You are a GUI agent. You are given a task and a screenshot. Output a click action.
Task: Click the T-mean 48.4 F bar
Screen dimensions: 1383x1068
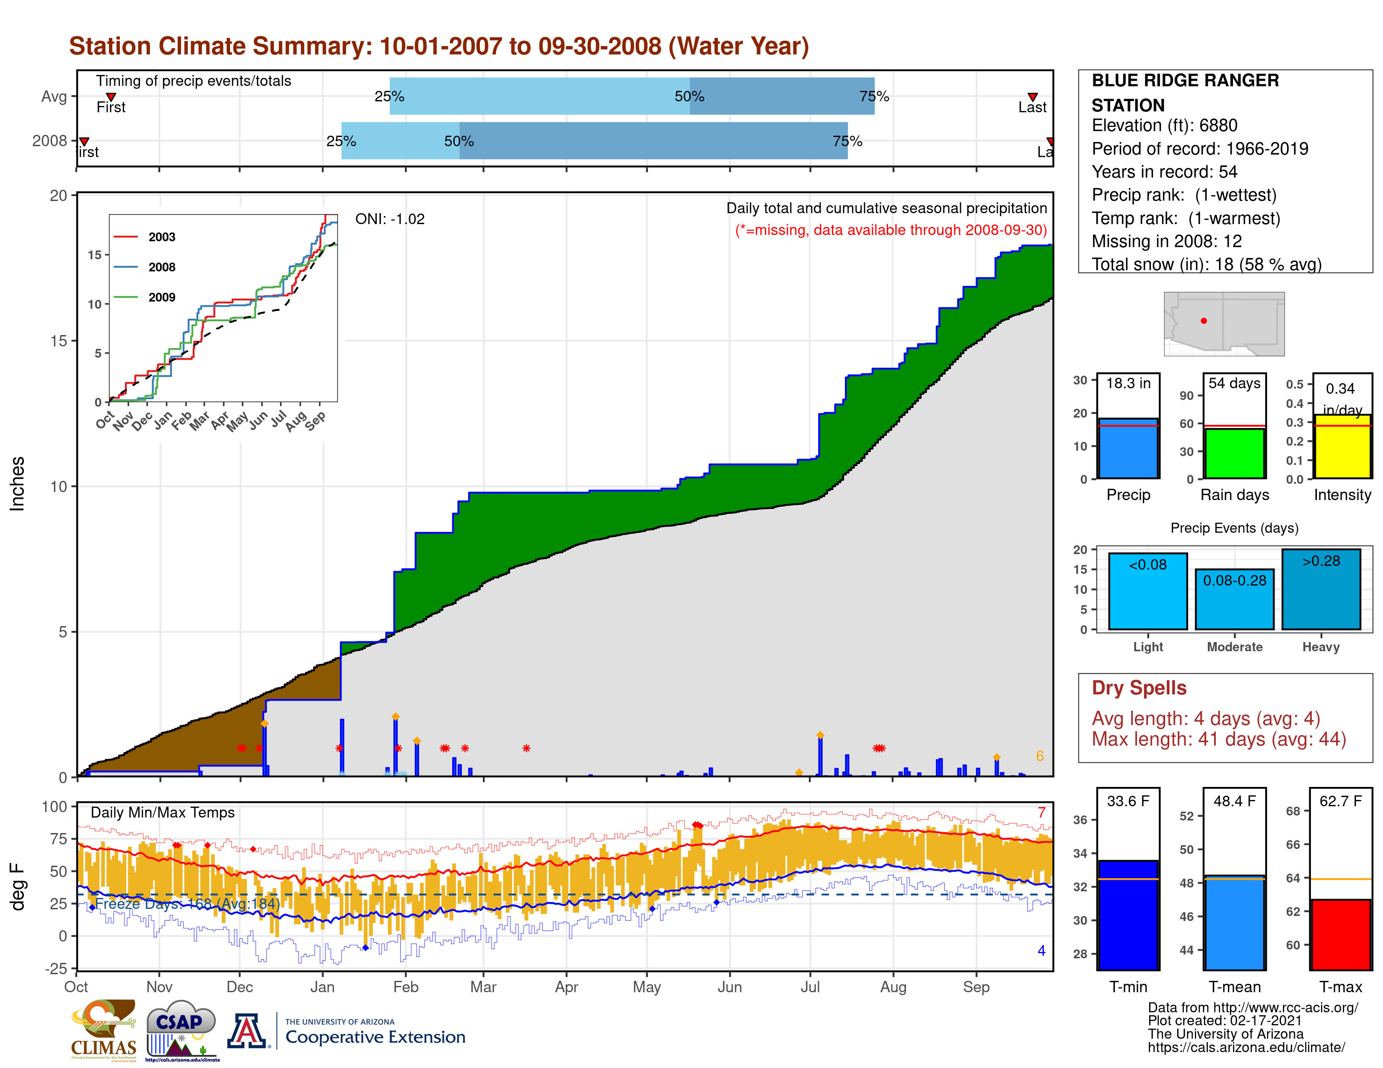[x=1234, y=923]
